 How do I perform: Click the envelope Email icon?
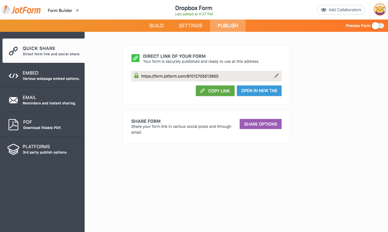(13, 100)
